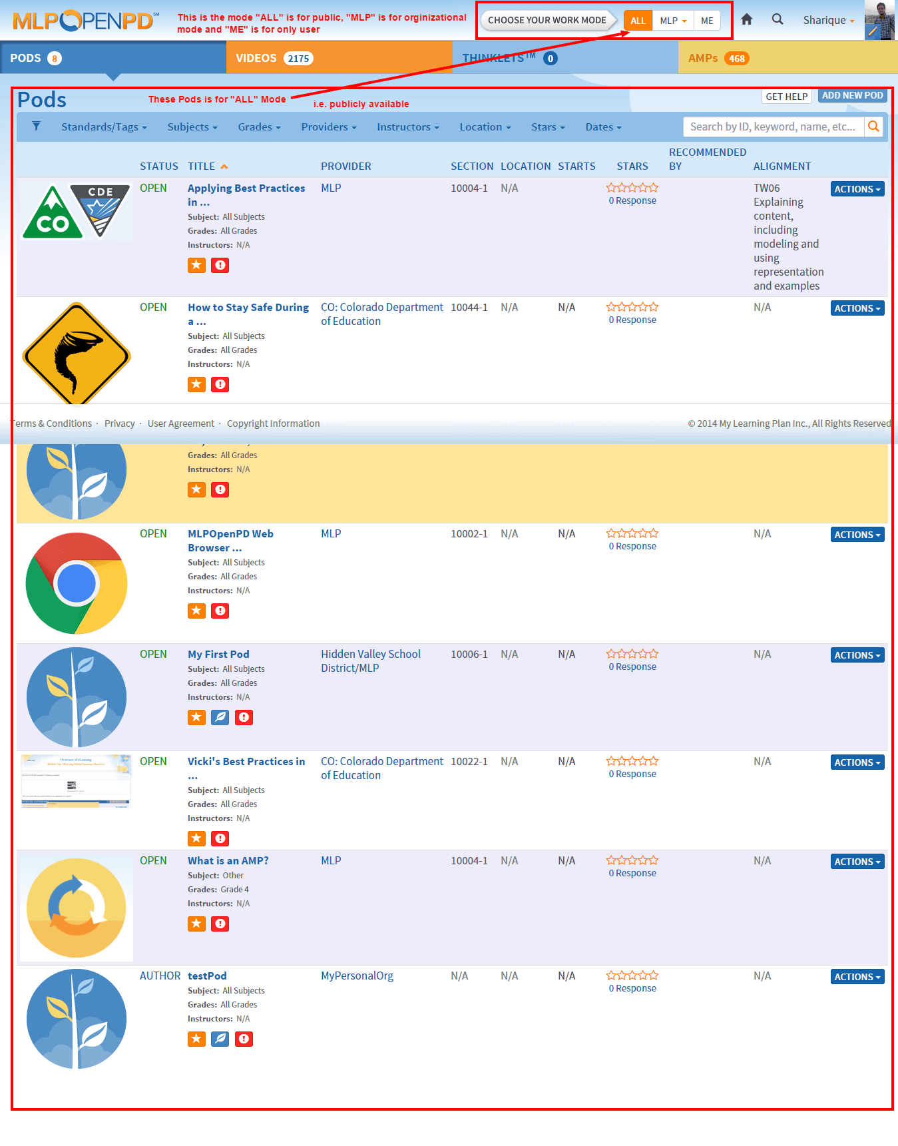The image size is (898, 1146).
Task: Switch work mode to ME
Action: click(707, 21)
